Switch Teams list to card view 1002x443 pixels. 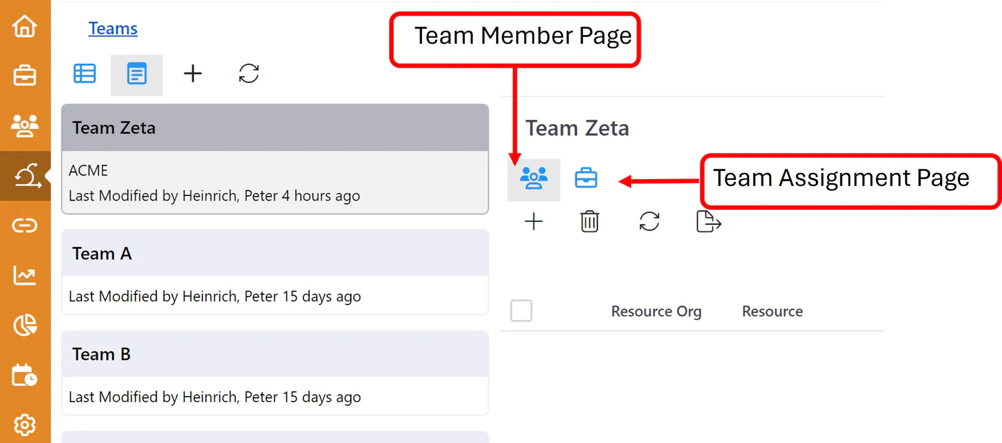(137, 74)
